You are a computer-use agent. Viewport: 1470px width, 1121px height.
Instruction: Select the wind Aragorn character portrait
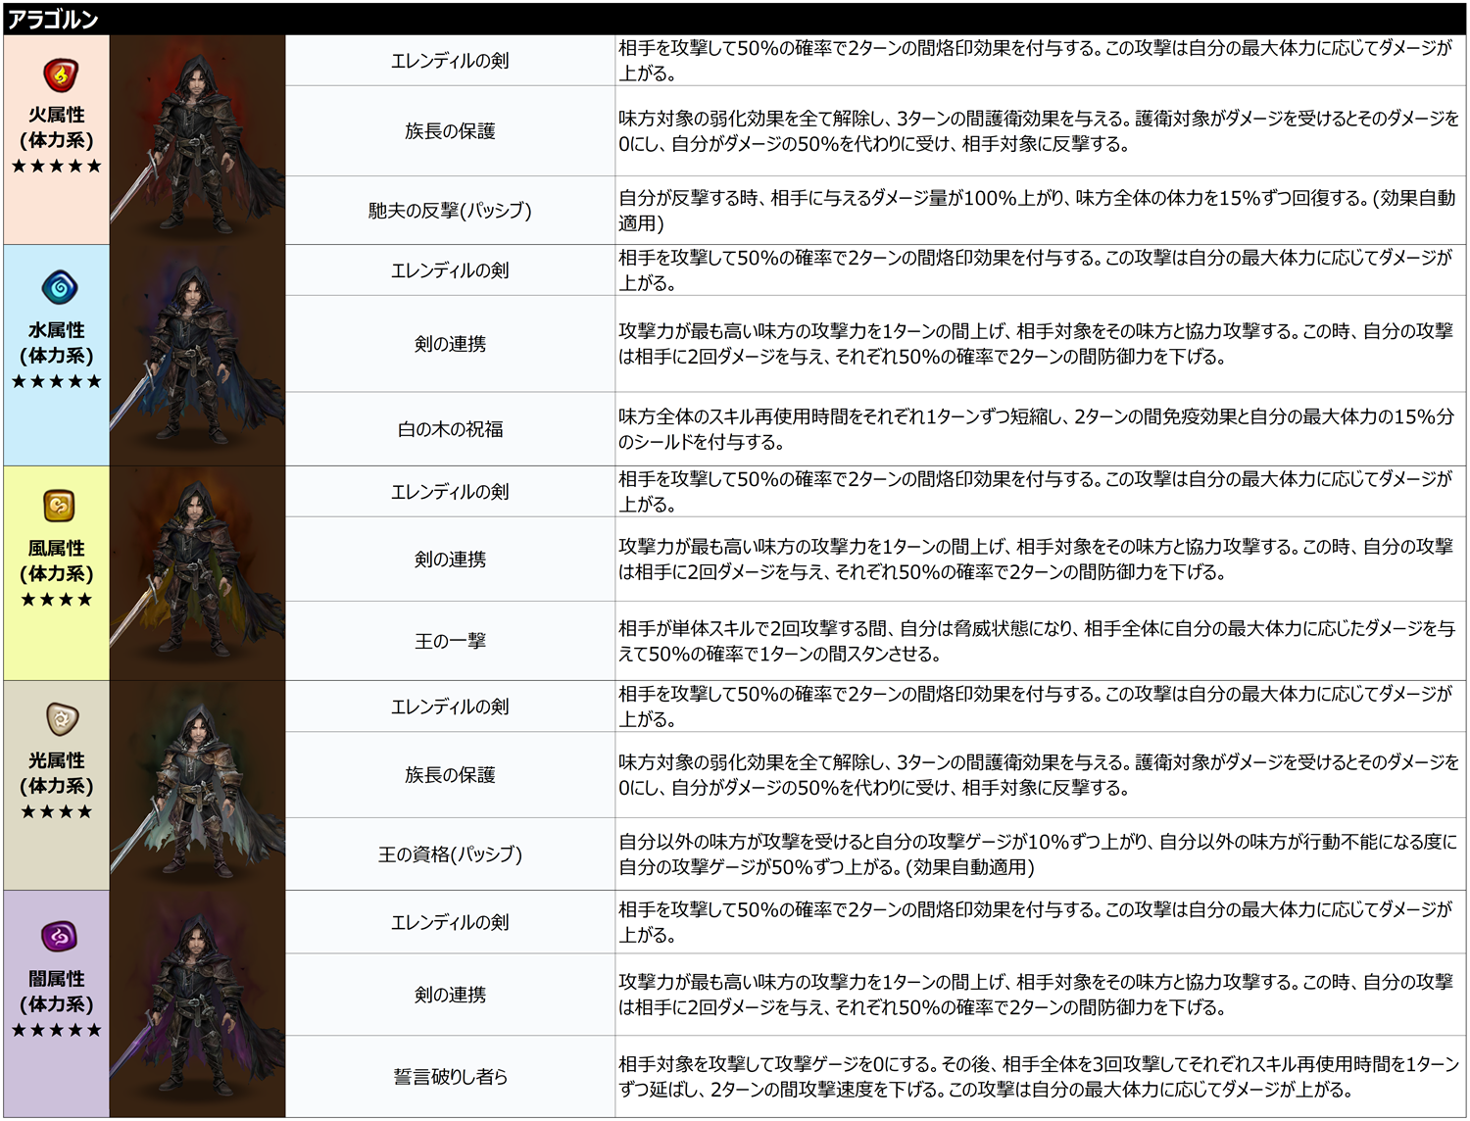click(x=197, y=572)
